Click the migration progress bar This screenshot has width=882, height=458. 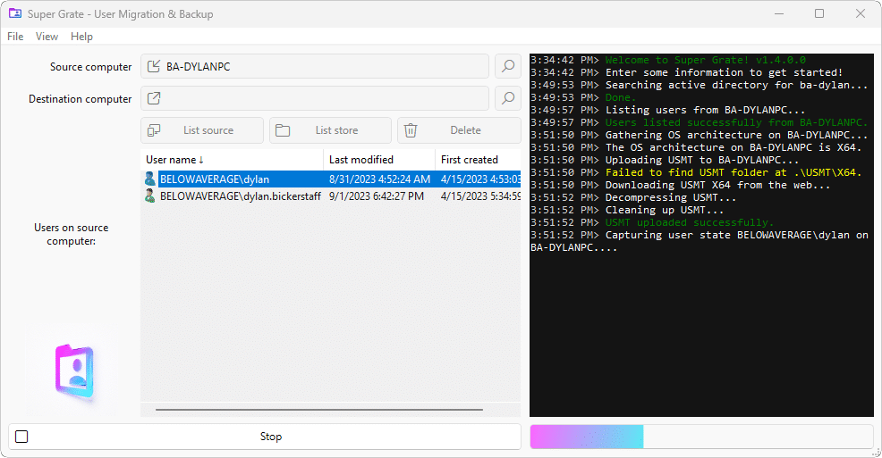pyautogui.click(x=700, y=437)
